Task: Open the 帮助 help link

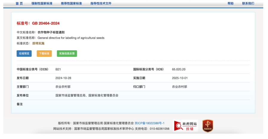Action: [x=230, y=3]
